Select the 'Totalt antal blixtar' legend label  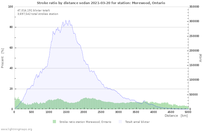click(137, 122)
